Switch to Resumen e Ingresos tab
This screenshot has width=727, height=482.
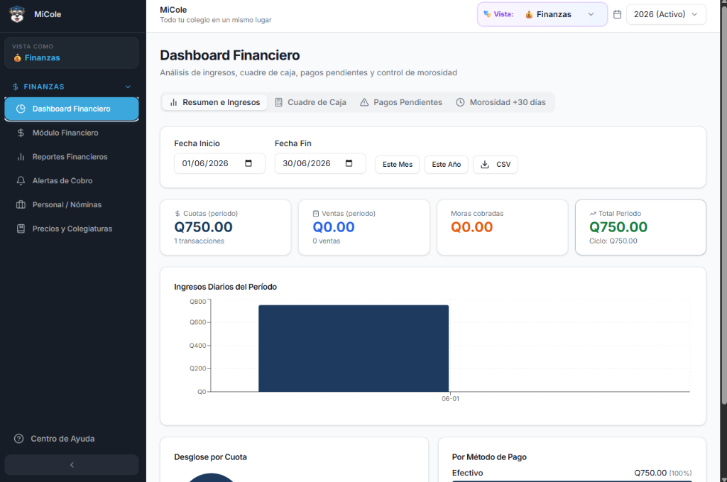[214, 102]
